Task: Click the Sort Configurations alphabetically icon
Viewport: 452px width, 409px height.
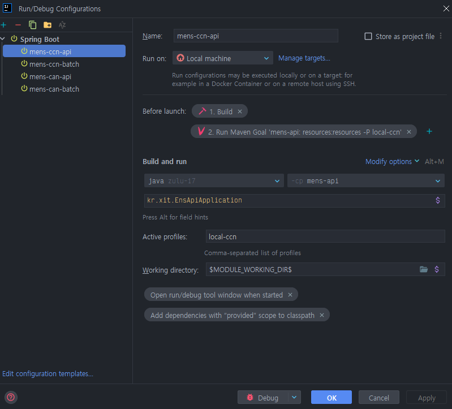Action: 62,25
